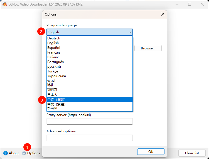Pick the Arabic language entry
This screenshot has height=159, width=209.
90,80
